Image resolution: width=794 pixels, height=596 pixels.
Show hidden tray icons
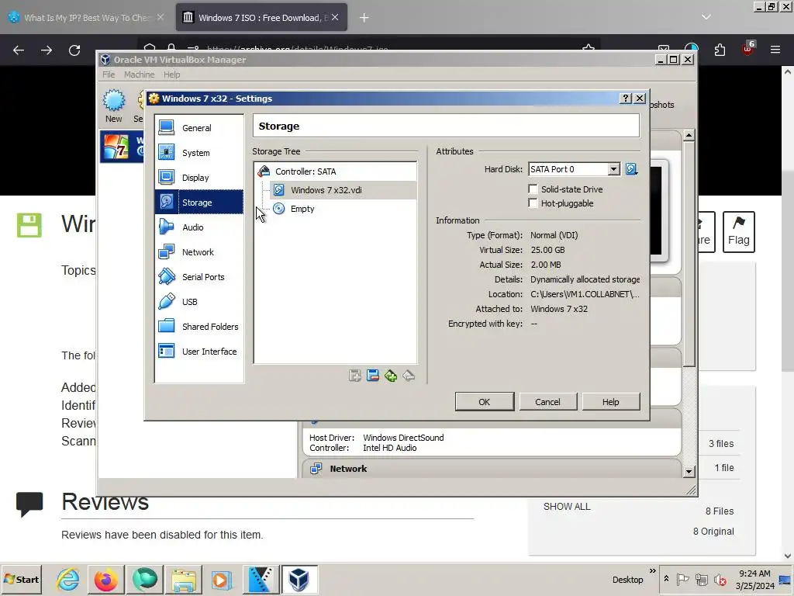(666, 579)
